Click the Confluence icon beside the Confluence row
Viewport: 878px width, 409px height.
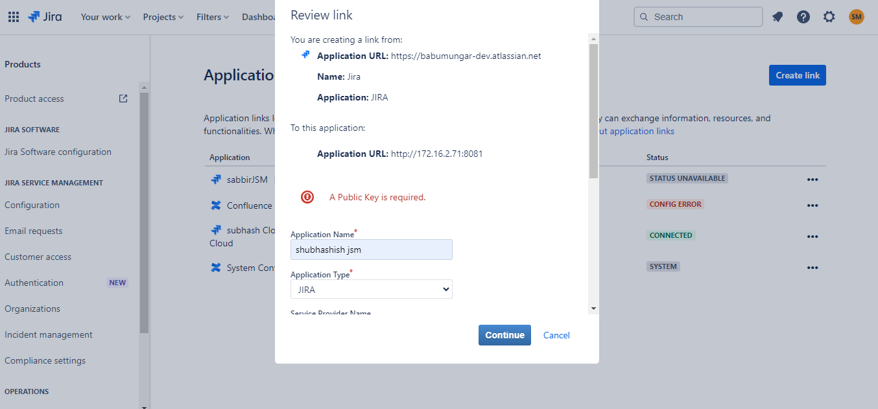click(216, 205)
